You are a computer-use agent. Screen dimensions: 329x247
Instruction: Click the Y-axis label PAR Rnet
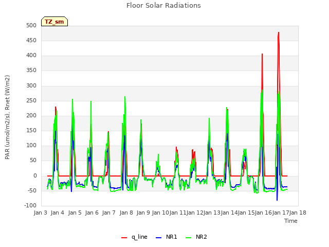[7, 117]
